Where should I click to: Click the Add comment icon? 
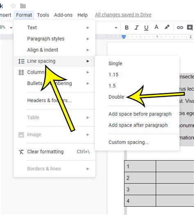[190, 27]
